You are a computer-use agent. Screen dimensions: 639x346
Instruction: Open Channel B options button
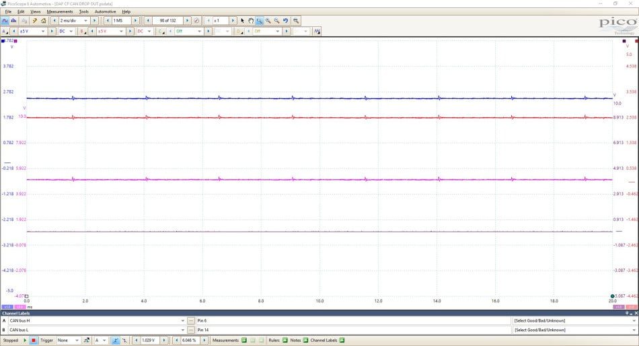83,31
